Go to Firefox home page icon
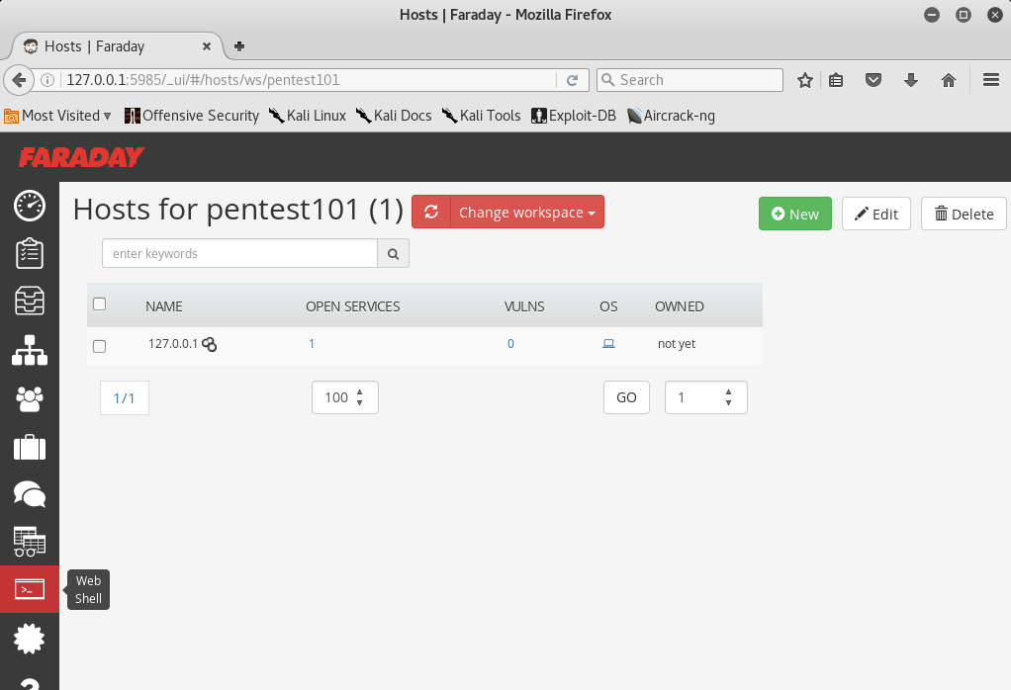Image resolution: width=1011 pixels, height=690 pixels. click(949, 80)
